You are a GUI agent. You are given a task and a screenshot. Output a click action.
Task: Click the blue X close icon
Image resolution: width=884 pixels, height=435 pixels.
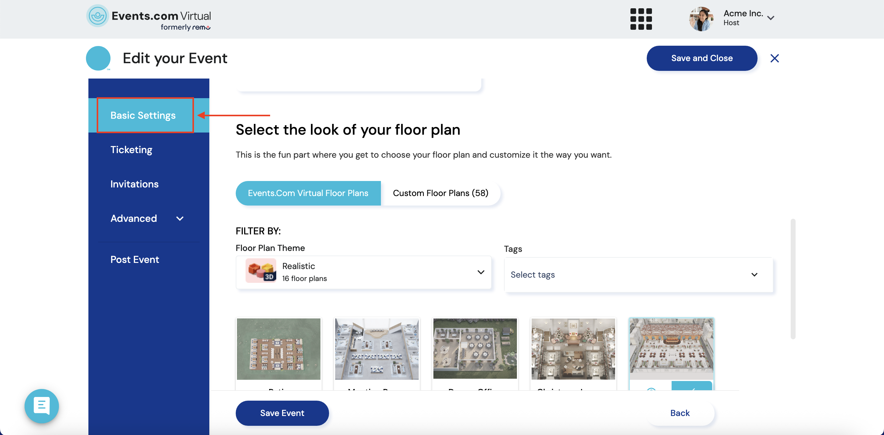tap(774, 58)
